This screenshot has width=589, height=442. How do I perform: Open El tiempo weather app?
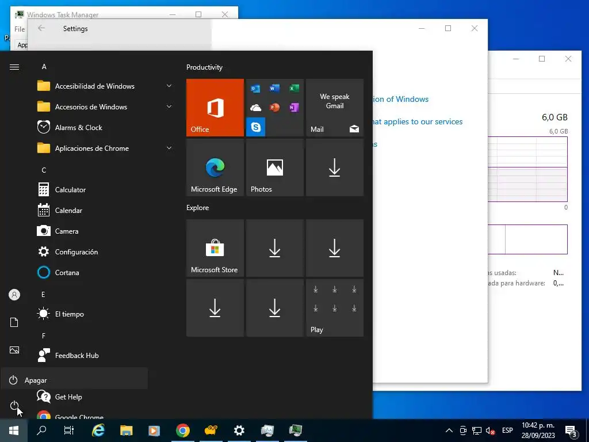coord(105,314)
